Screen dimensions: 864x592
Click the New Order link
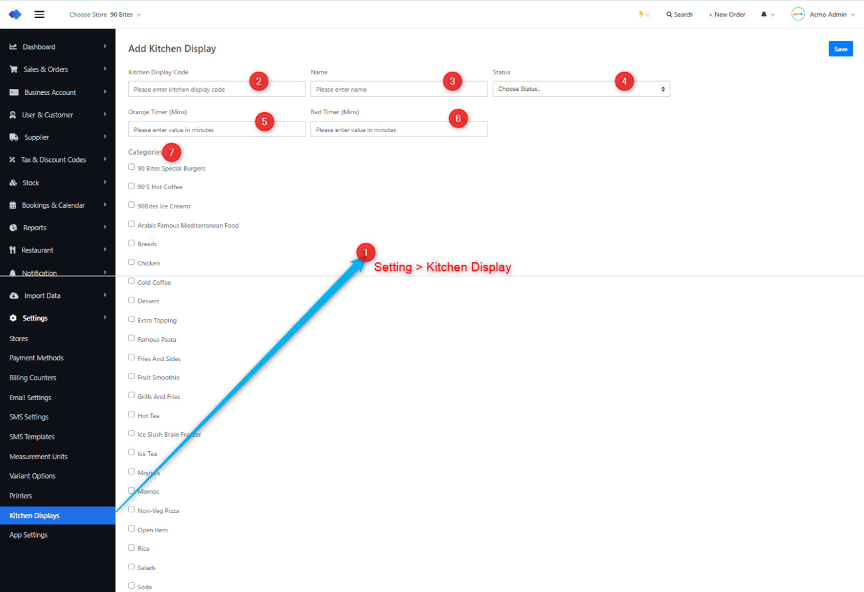pyautogui.click(x=727, y=15)
